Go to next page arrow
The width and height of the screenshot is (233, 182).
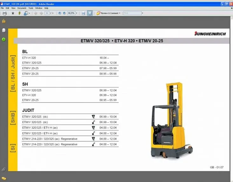pyautogui.click(x=41, y=13)
